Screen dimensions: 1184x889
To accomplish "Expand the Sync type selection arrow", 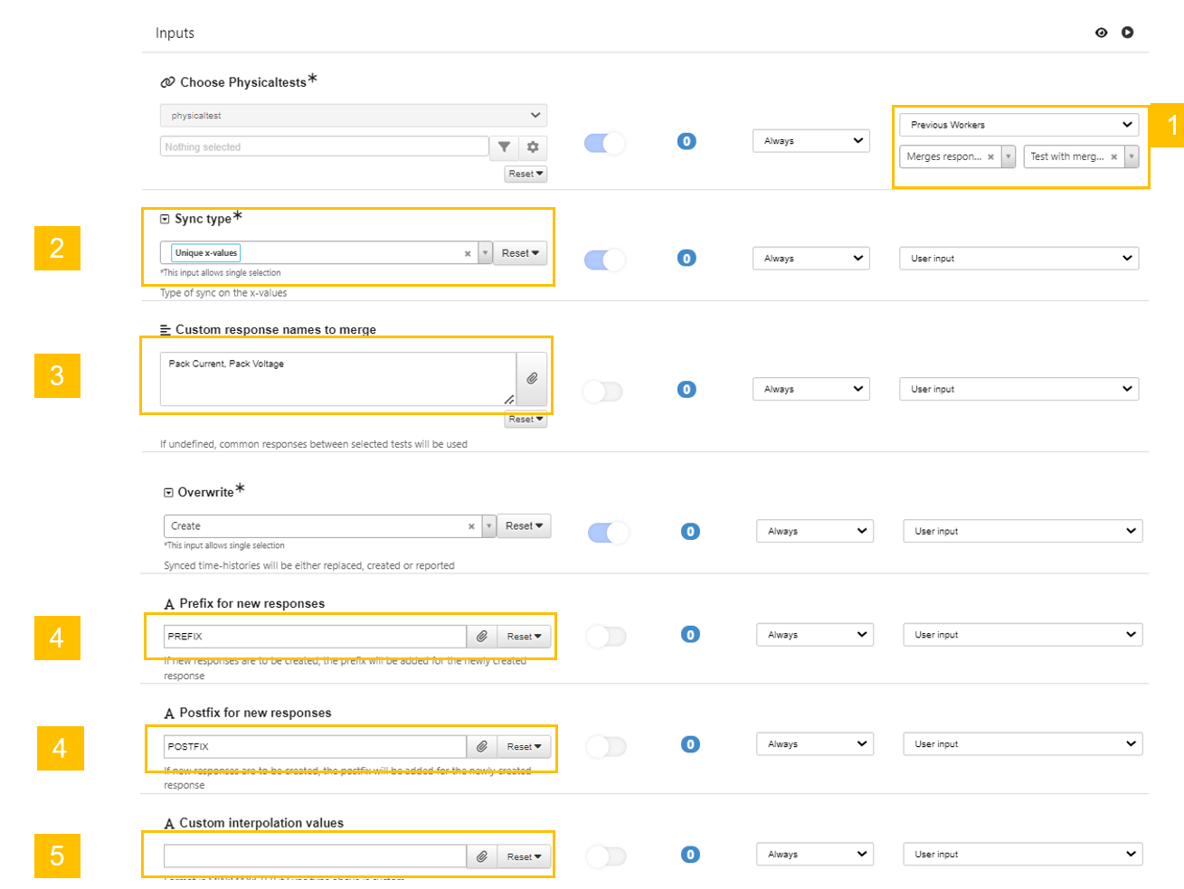I will pos(486,253).
